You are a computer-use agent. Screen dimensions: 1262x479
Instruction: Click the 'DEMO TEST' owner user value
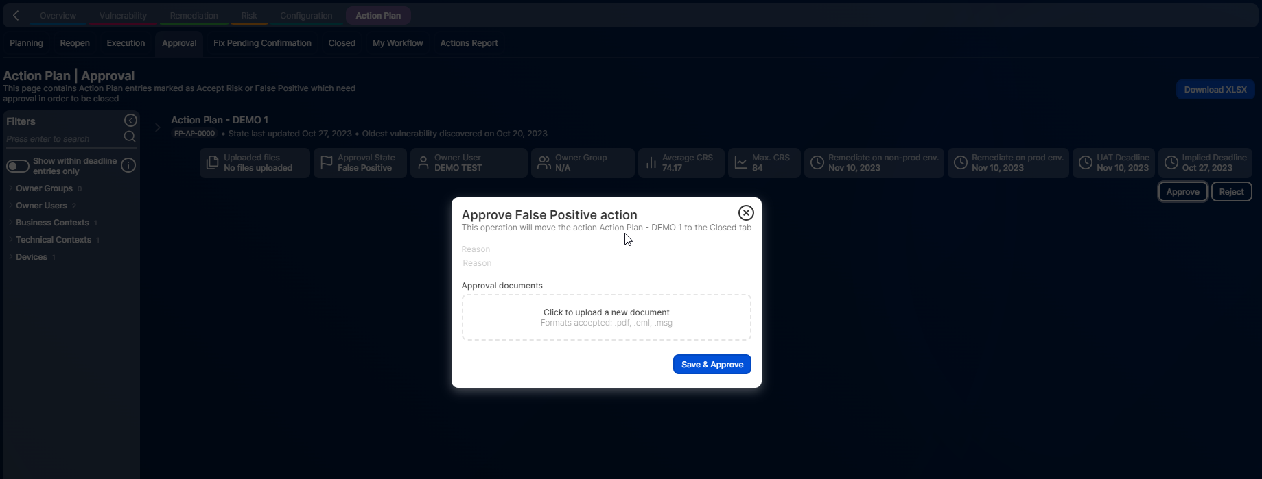coord(458,168)
